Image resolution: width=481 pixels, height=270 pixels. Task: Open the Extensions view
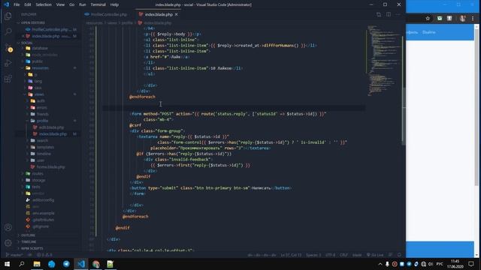(8, 79)
